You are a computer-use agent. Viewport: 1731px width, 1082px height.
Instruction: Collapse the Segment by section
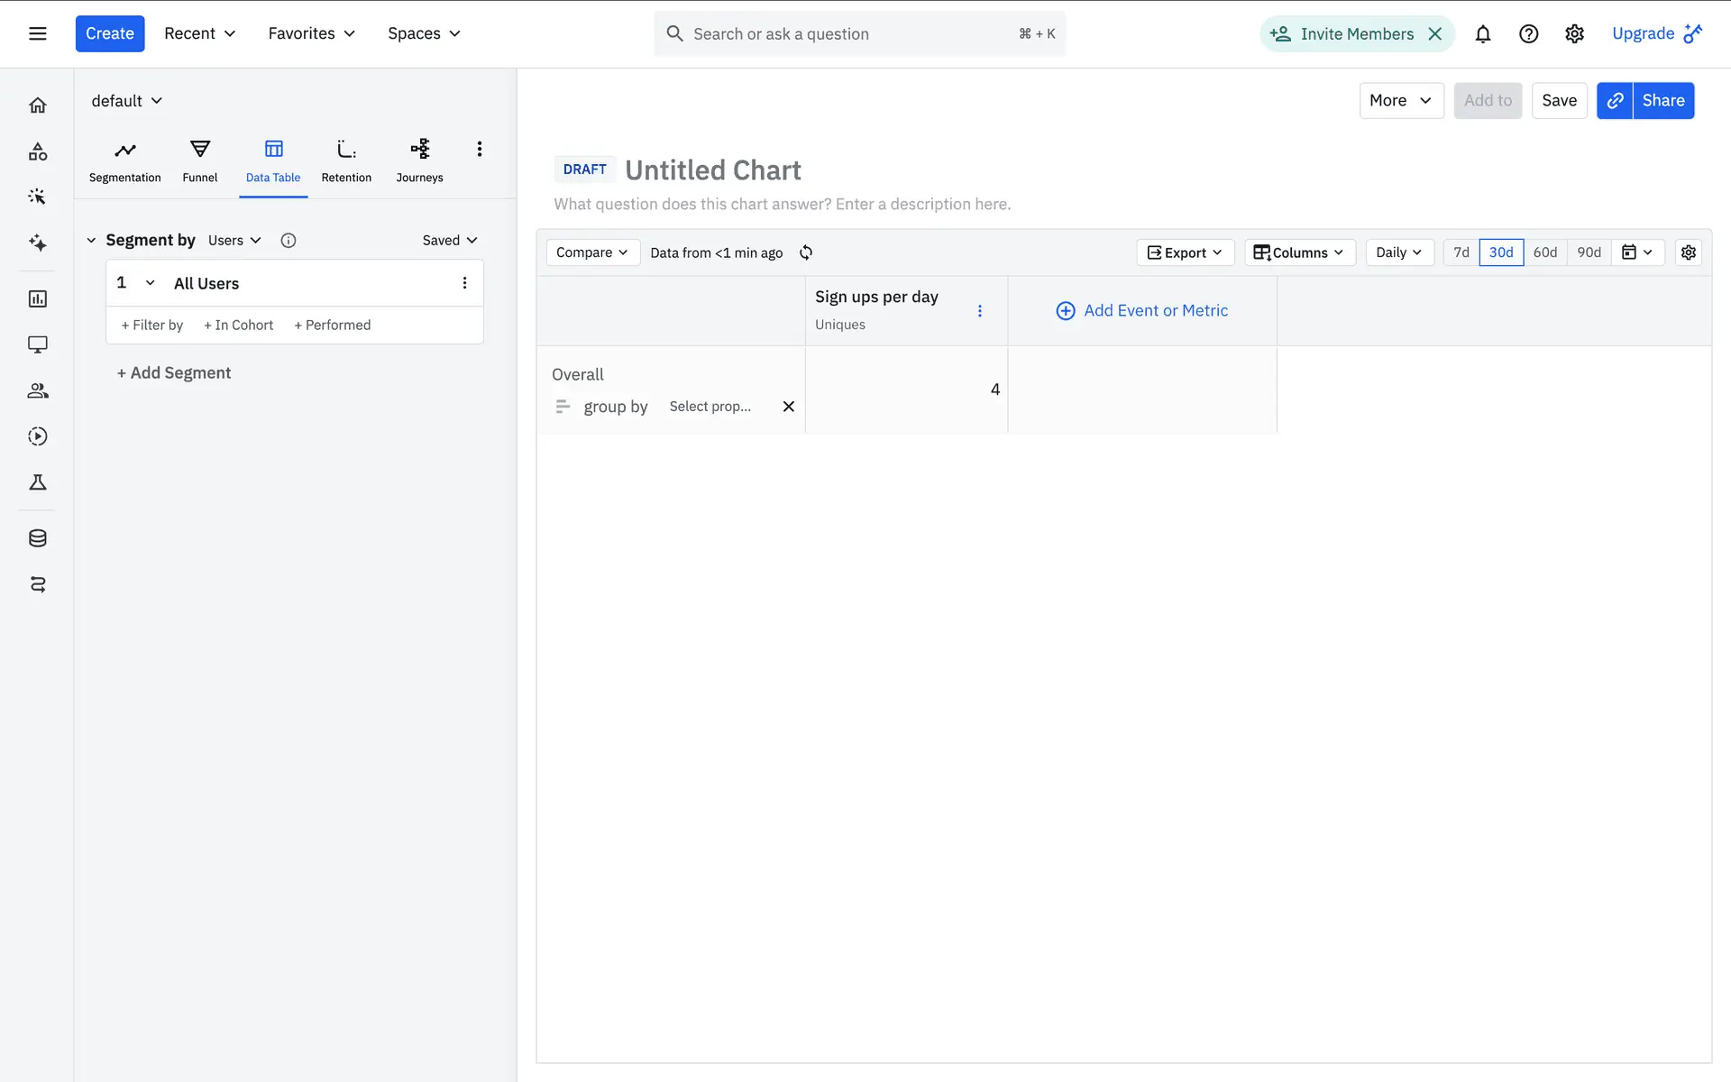pos(91,241)
